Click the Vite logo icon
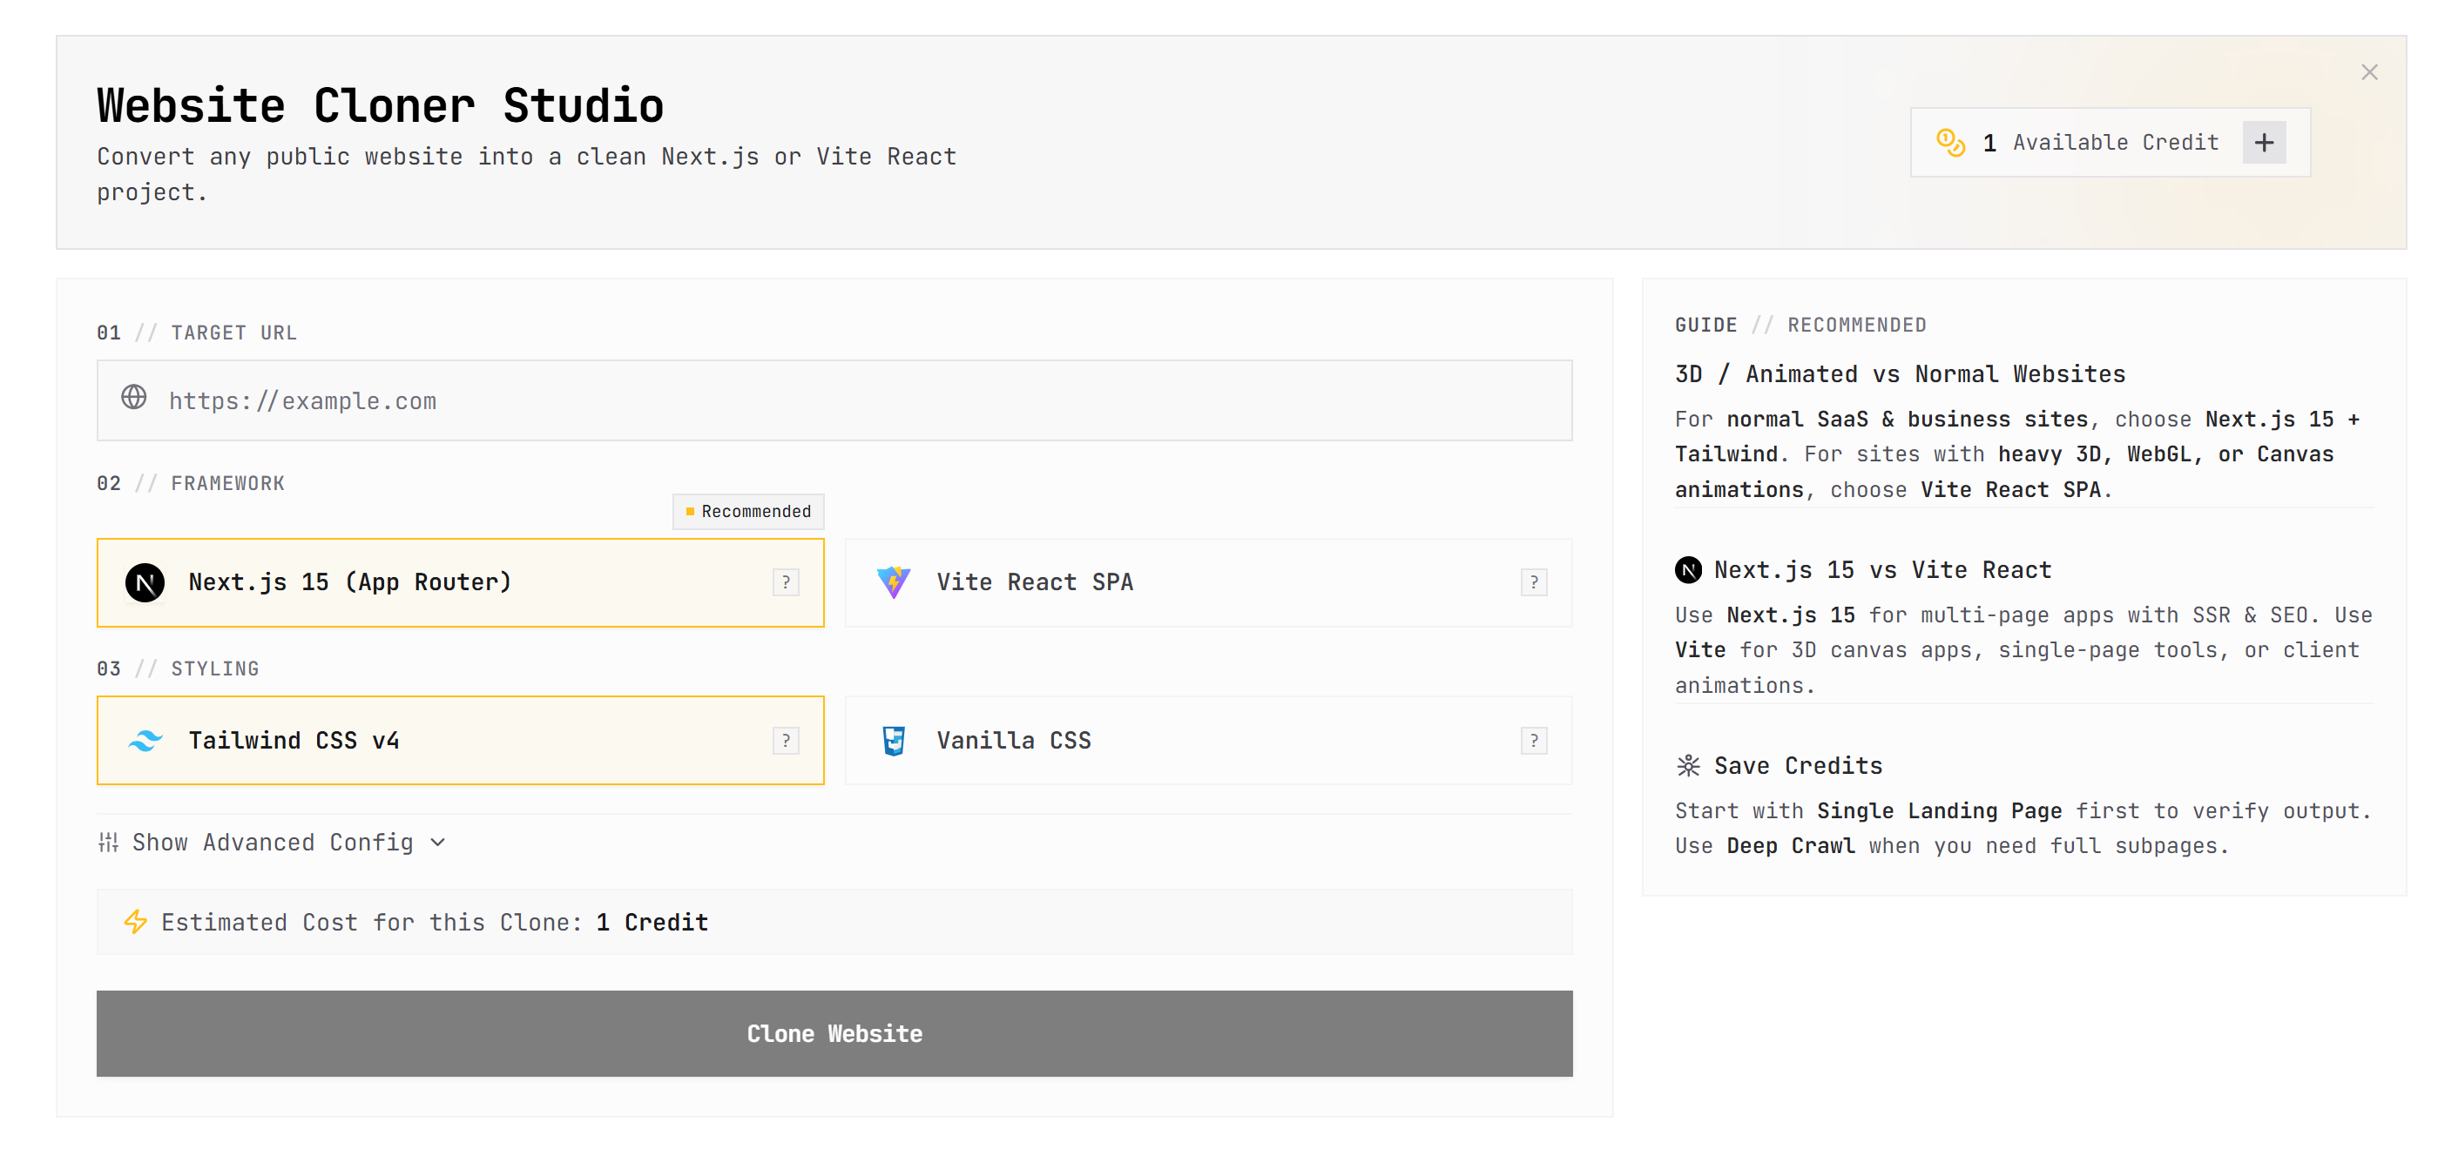The image size is (2438, 1149). pos(894,582)
